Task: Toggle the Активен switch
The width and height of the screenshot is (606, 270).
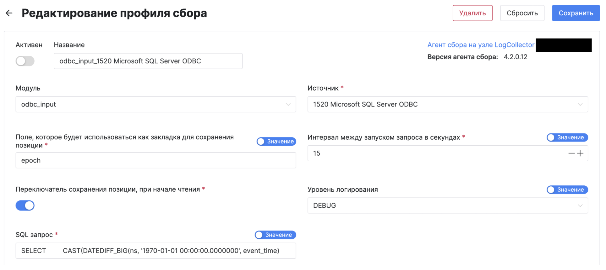Action: 25,61
